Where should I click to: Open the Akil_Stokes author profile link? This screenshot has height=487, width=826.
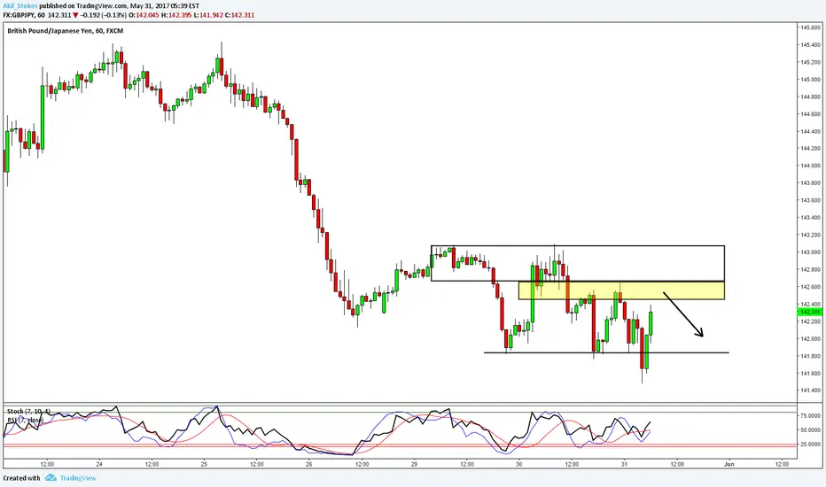point(20,6)
